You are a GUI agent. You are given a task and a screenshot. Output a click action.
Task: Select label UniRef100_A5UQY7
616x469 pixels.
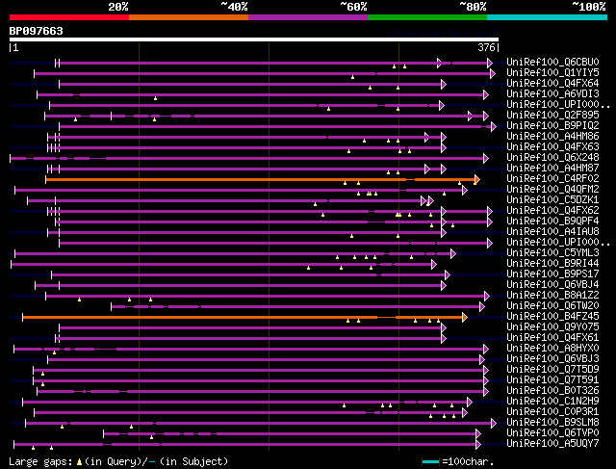pos(552,444)
